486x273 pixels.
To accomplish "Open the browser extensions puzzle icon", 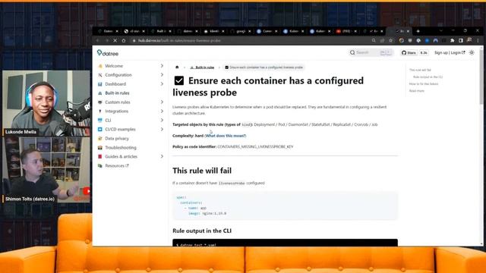I will click(x=453, y=40).
